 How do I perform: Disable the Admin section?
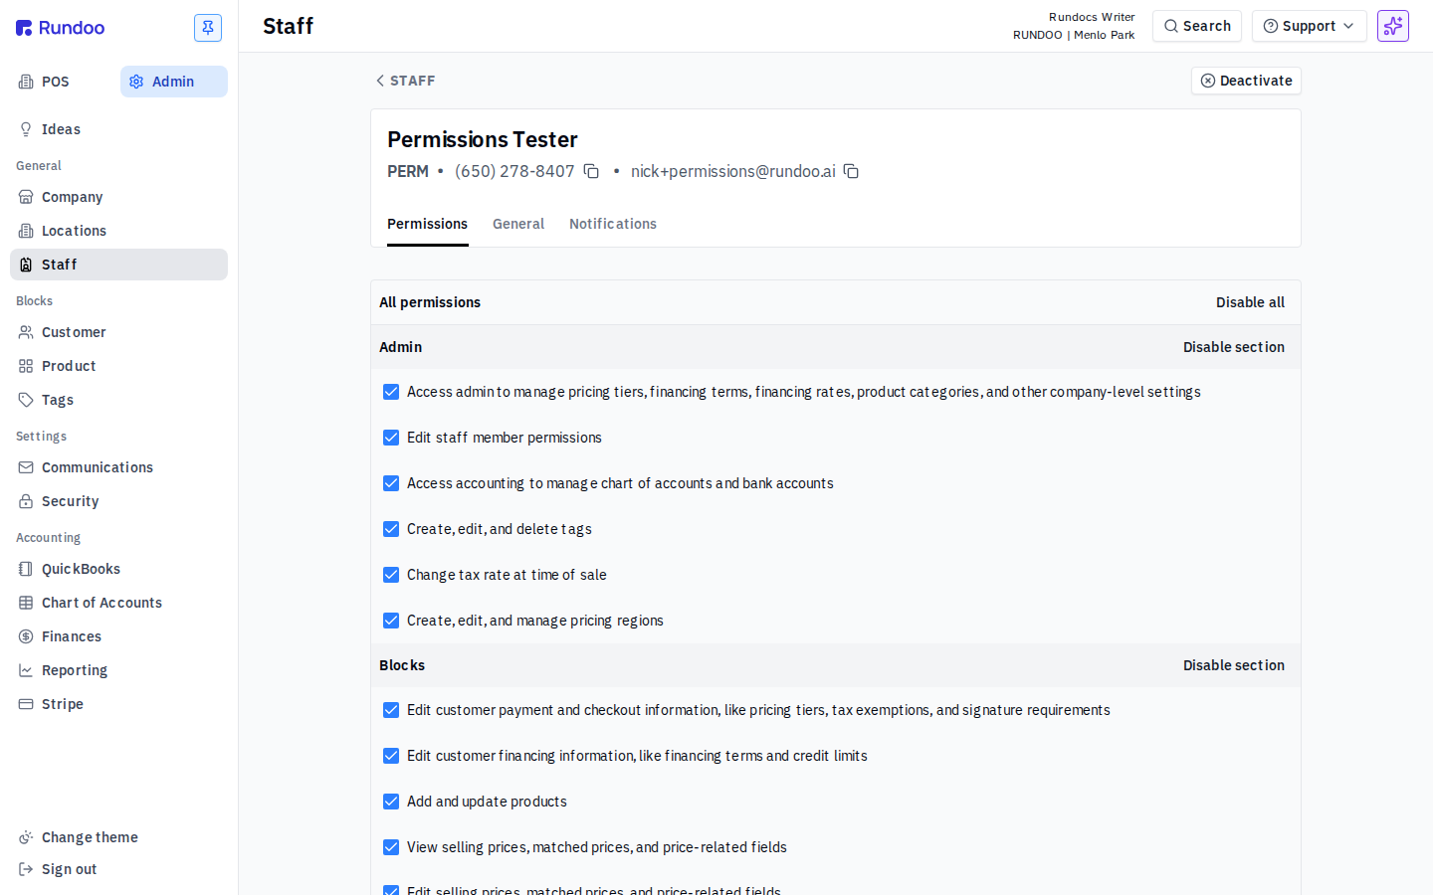point(1234,347)
